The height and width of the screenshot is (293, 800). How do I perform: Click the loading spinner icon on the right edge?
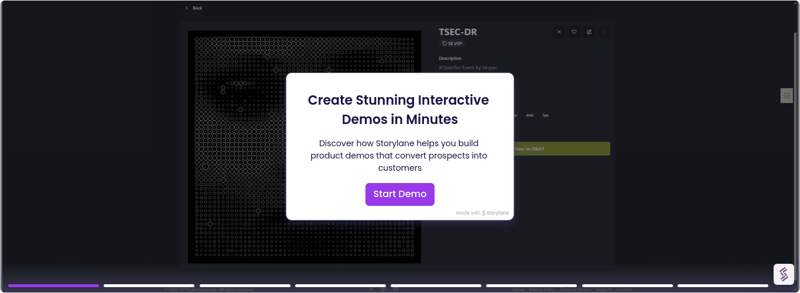[x=787, y=95]
